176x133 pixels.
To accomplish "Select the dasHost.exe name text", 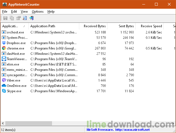I will pyautogui.click(x=16, y=54).
